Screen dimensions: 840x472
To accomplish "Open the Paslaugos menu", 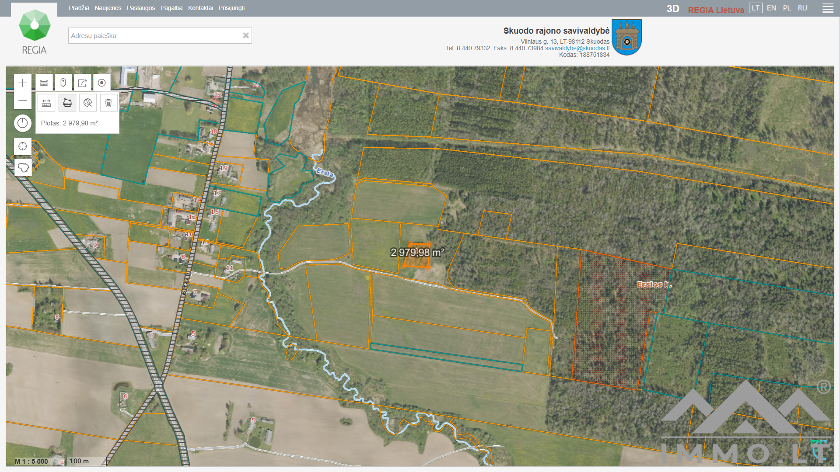I will click(x=141, y=8).
